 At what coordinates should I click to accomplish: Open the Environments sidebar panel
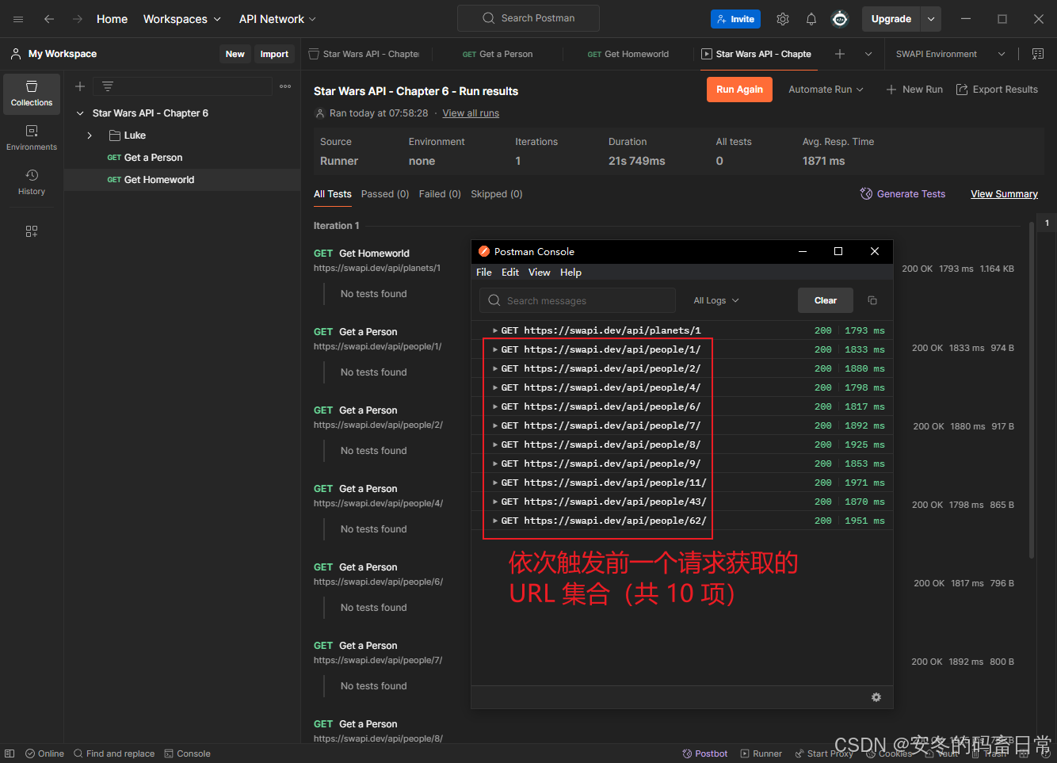(32, 138)
